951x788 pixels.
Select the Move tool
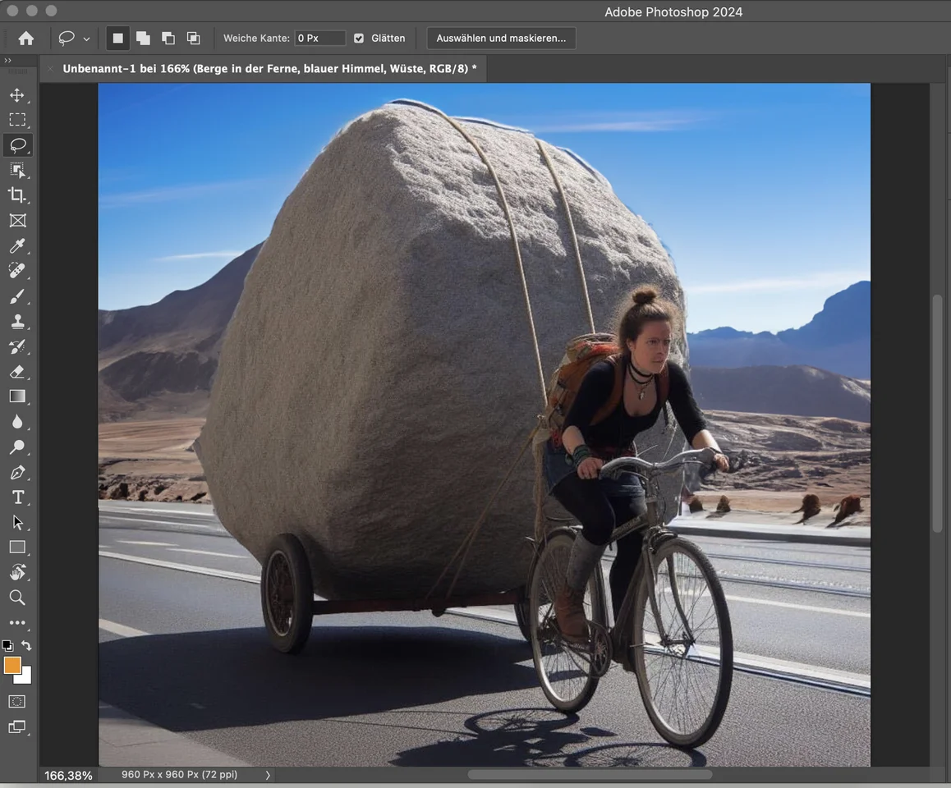pyautogui.click(x=17, y=95)
